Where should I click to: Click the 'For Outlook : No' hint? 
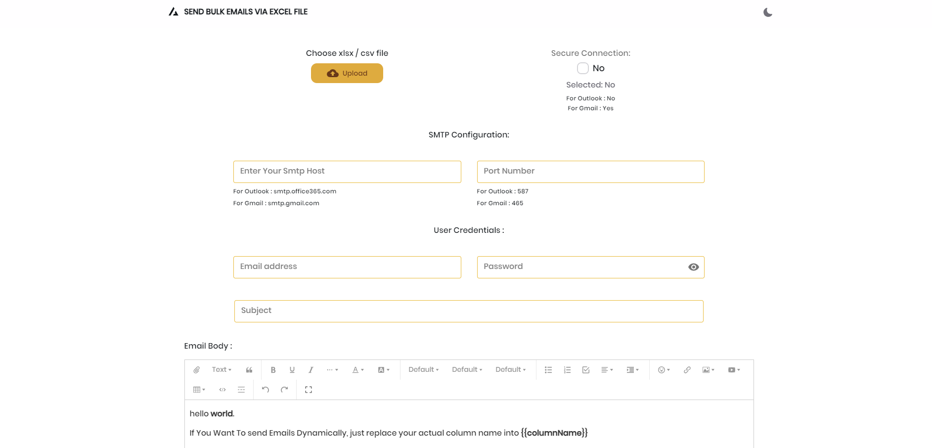click(x=591, y=98)
